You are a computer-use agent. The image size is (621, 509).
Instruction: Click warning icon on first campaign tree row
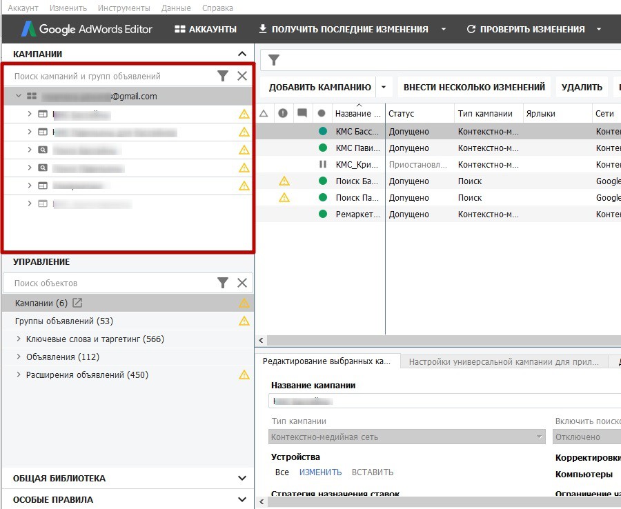pos(244,114)
